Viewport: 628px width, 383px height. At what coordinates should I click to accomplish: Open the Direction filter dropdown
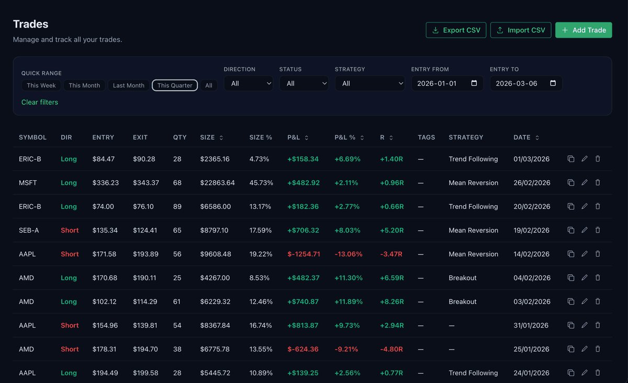(x=248, y=83)
